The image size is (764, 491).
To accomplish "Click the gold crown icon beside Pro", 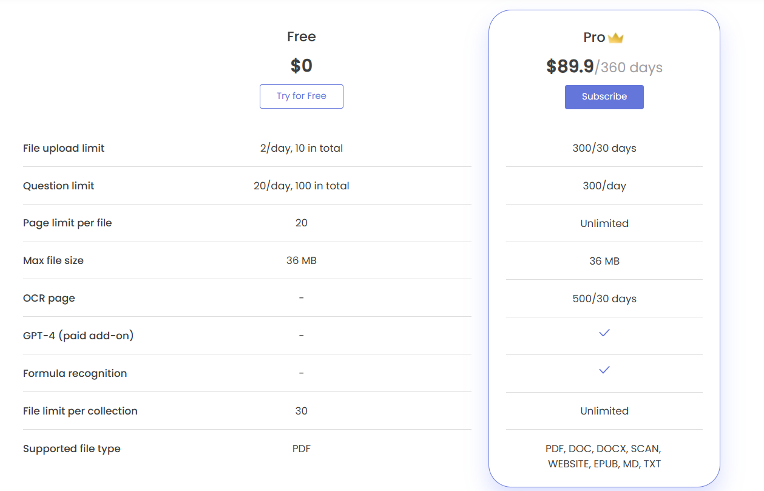I will (x=616, y=38).
